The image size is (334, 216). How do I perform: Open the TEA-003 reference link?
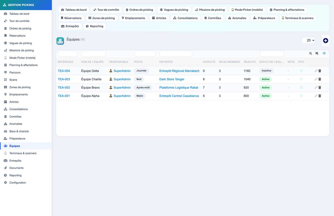pyautogui.click(x=64, y=79)
